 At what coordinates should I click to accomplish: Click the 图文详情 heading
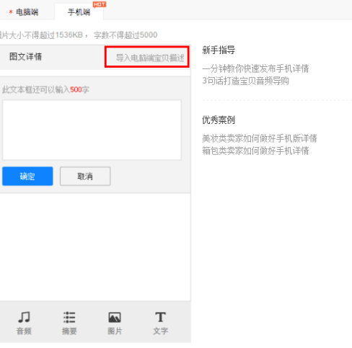(x=26, y=57)
